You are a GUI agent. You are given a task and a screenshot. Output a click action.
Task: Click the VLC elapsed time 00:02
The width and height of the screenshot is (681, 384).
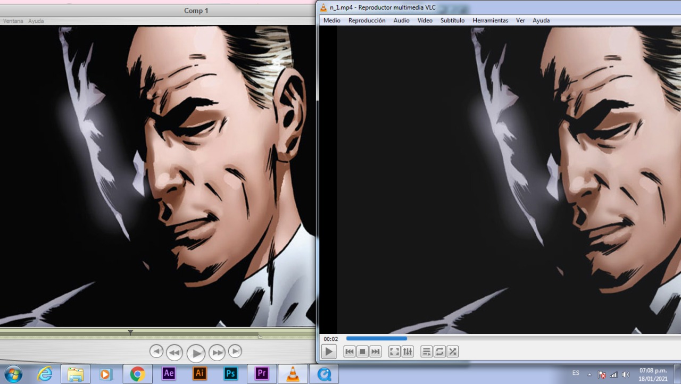pyautogui.click(x=331, y=339)
